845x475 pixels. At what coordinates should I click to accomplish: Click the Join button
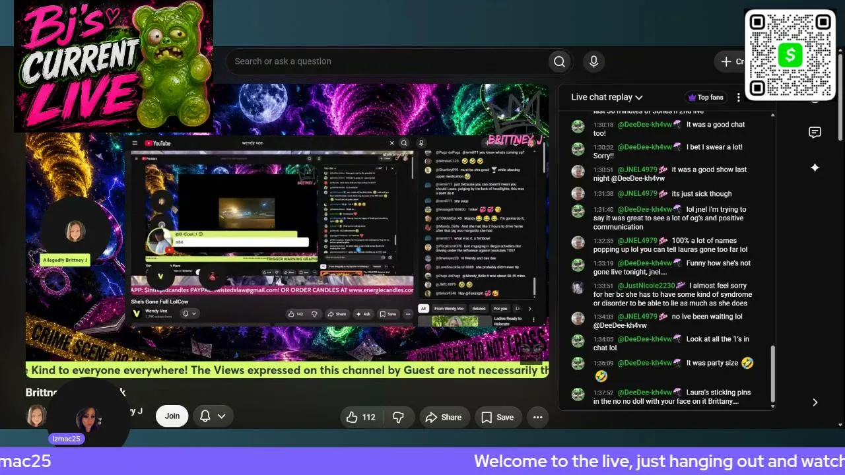point(172,416)
